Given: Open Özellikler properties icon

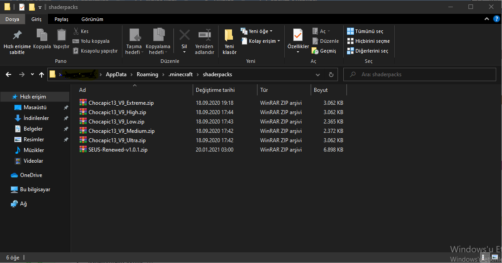Looking at the screenshot, I should tap(298, 36).
